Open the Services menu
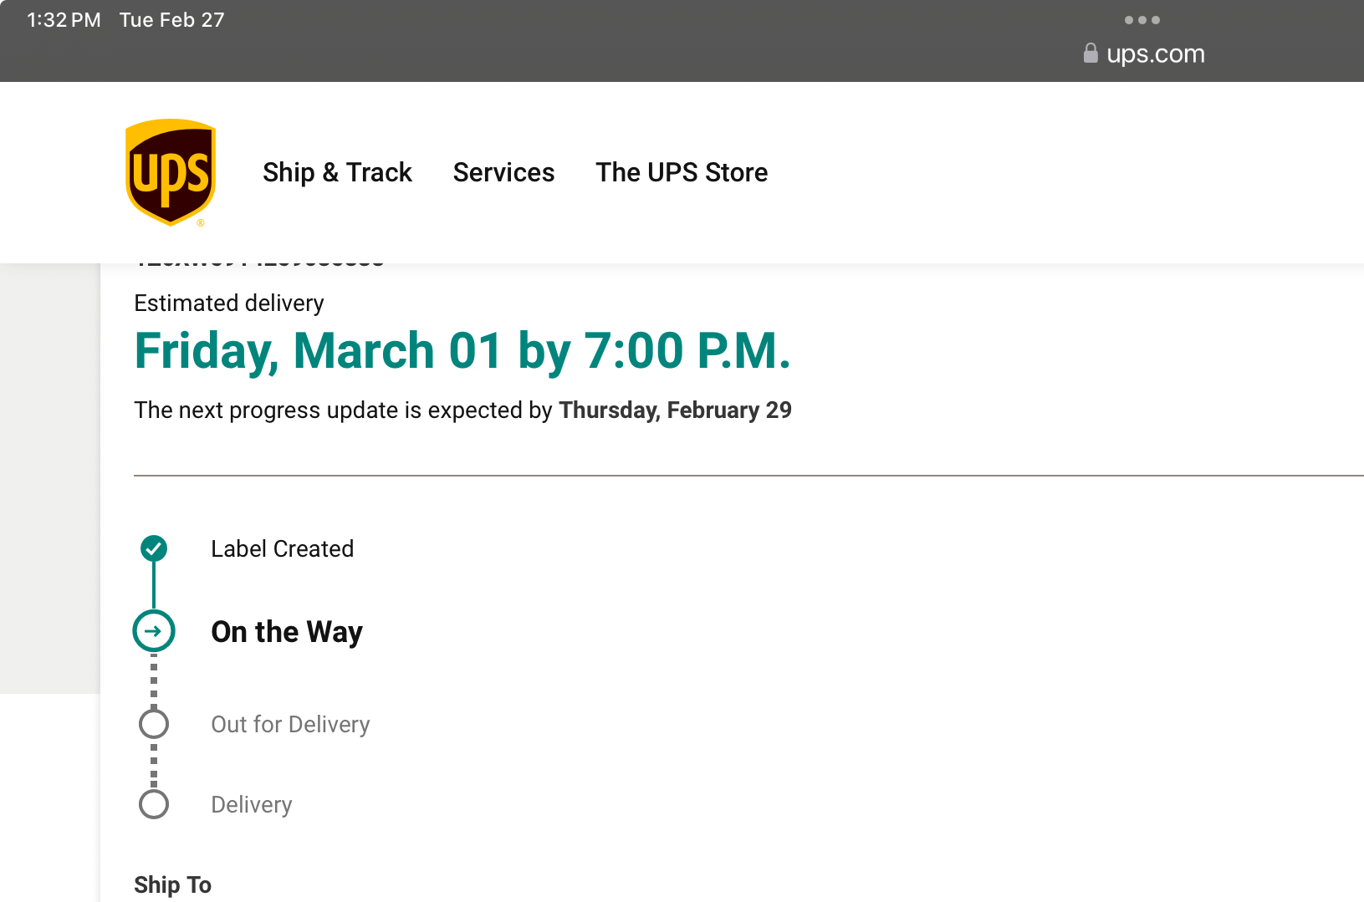1364x902 pixels. (503, 172)
